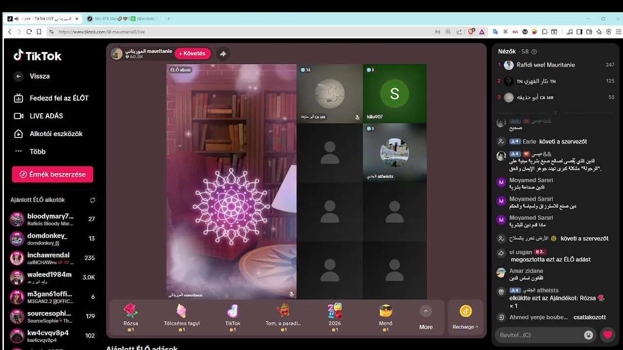Open viewer أبو حذيفه ranked third

pos(555,97)
